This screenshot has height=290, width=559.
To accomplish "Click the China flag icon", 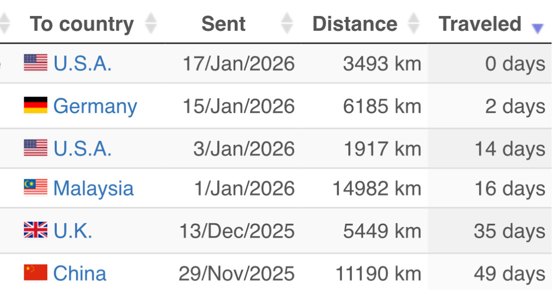I will [35, 273].
